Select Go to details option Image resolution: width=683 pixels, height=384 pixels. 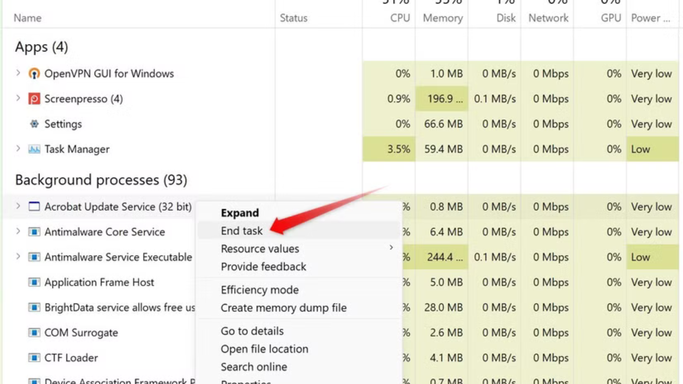pyautogui.click(x=252, y=331)
